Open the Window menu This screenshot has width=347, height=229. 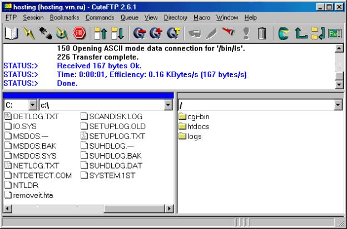pos(227,17)
